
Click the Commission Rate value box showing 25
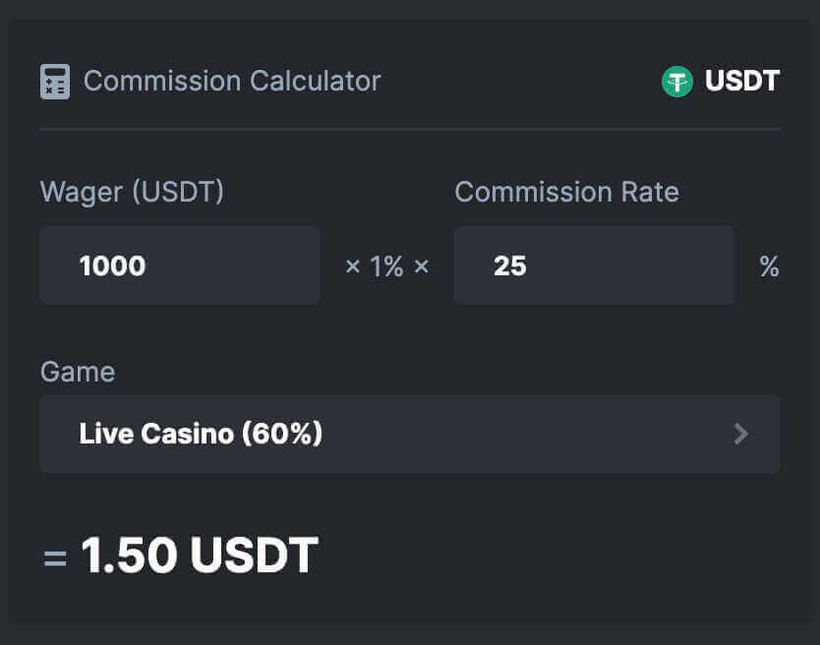[594, 265]
